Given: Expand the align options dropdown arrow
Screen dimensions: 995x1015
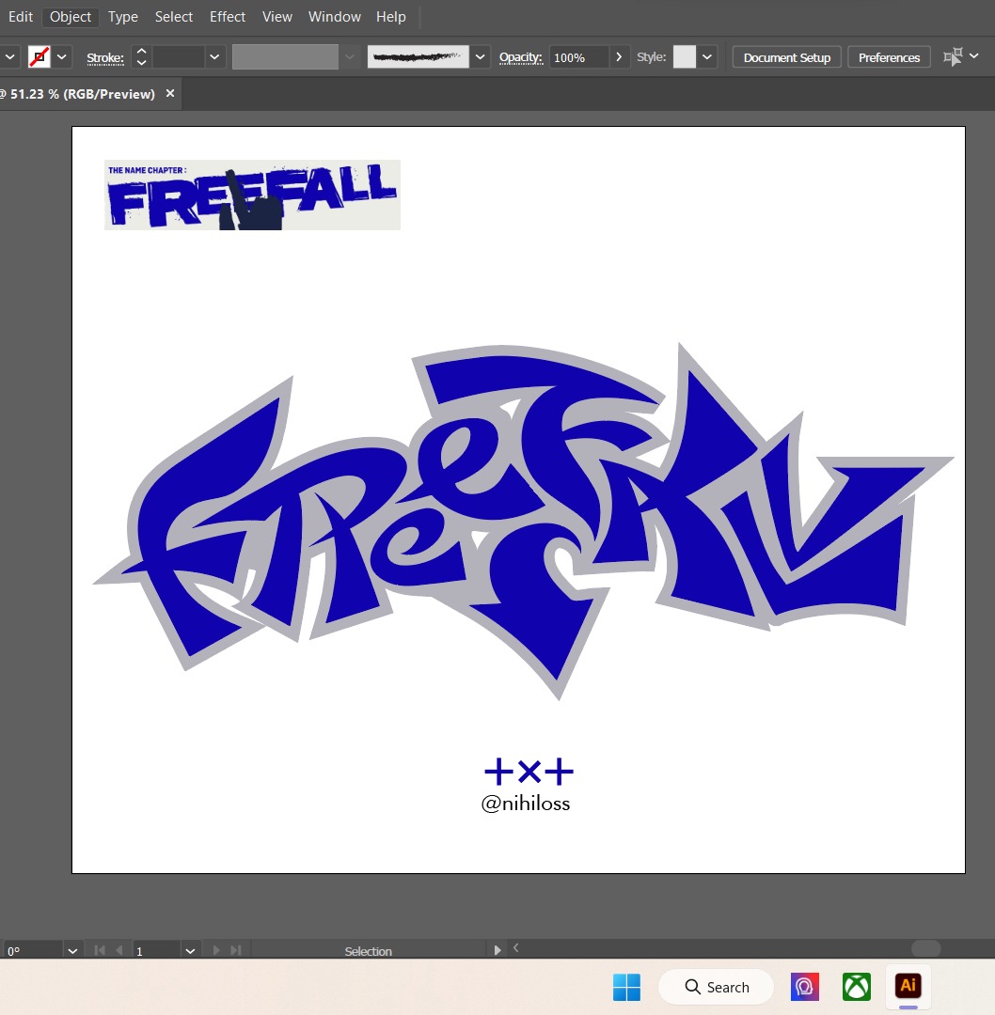Looking at the screenshot, I should click(973, 55).
